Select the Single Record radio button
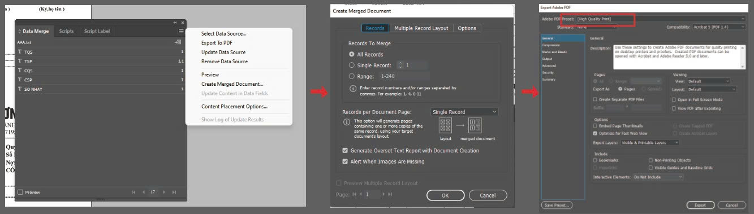Screen dimensions: 754x214 tap(352, 65)
